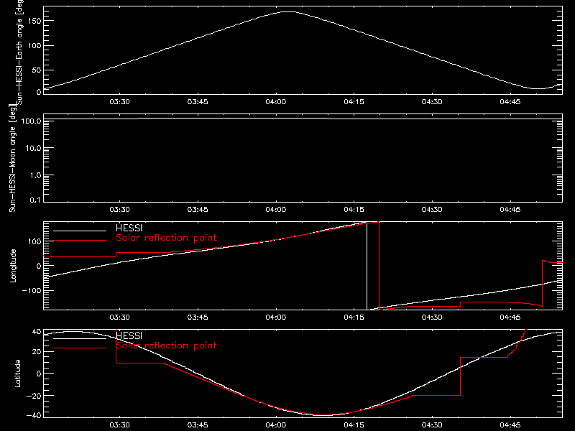Screen dimensions: 575x431
Task: Click the 0.1 y-axis value on Moon angle plot
Action: pos(35,200)
